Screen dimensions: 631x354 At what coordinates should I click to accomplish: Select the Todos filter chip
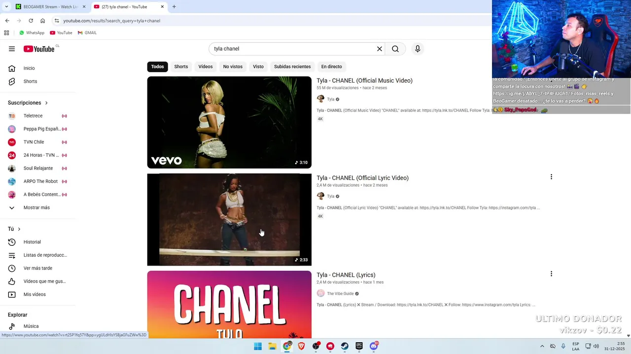tap(157, 66)
